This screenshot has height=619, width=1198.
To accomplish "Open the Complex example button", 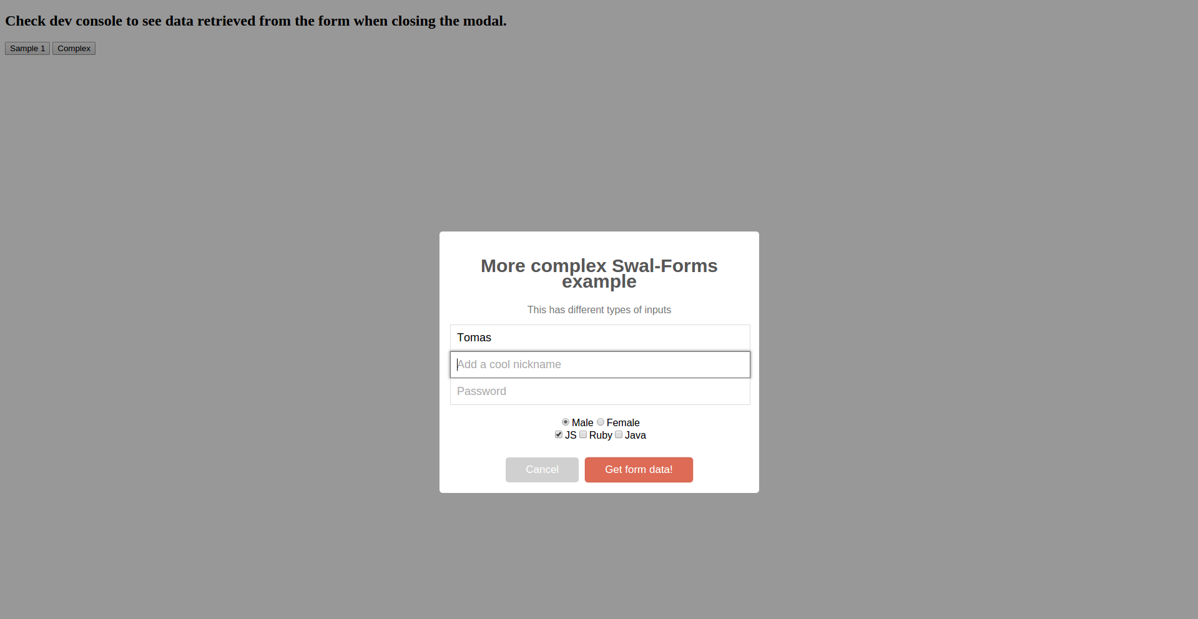I will (x=74, y=49).
